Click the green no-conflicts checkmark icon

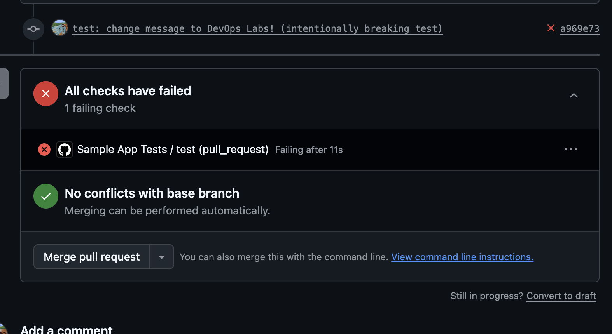[x=46, y=196]
